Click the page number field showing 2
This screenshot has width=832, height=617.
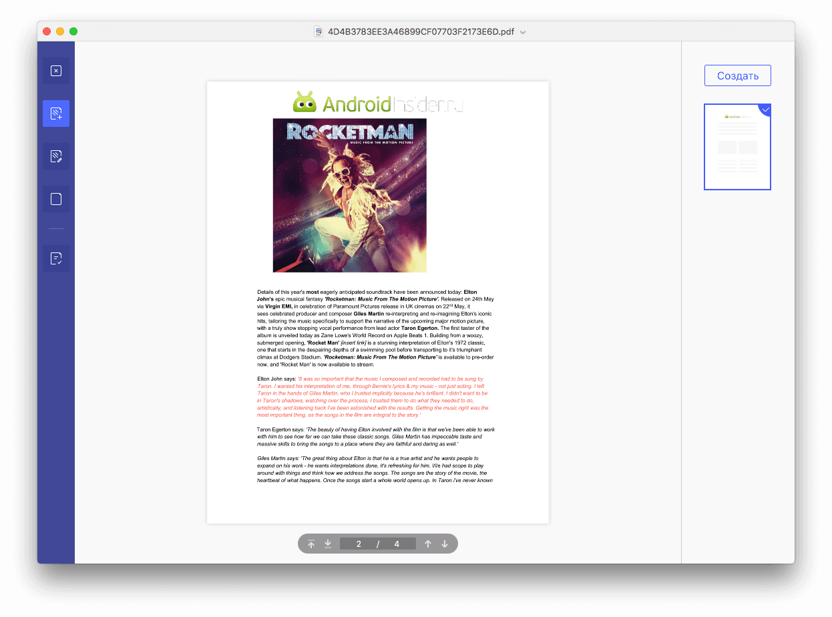(359, 544)
